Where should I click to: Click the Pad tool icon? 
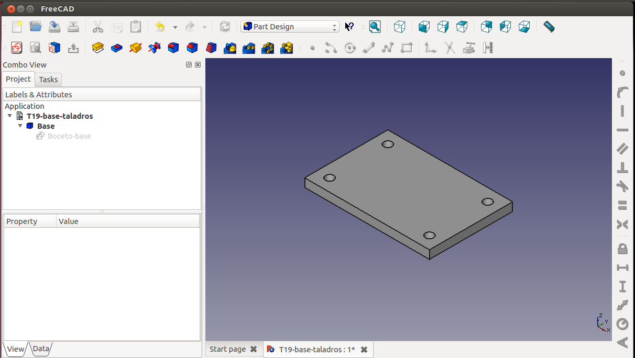tap(97, 48)
